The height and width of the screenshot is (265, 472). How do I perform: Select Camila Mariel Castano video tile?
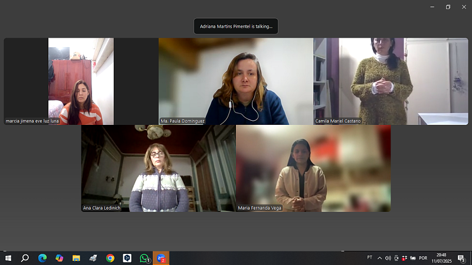pos(391,81)
